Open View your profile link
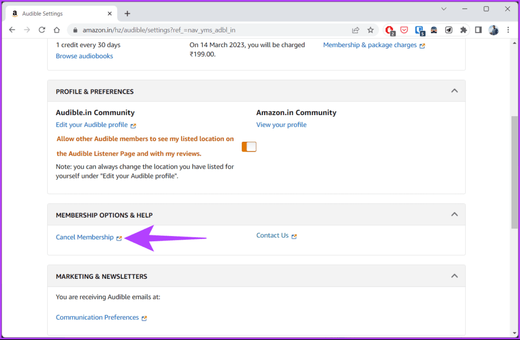 (281, 125)
